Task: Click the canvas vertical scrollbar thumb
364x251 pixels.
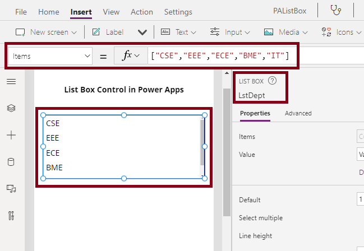Action: pos(227,152)
